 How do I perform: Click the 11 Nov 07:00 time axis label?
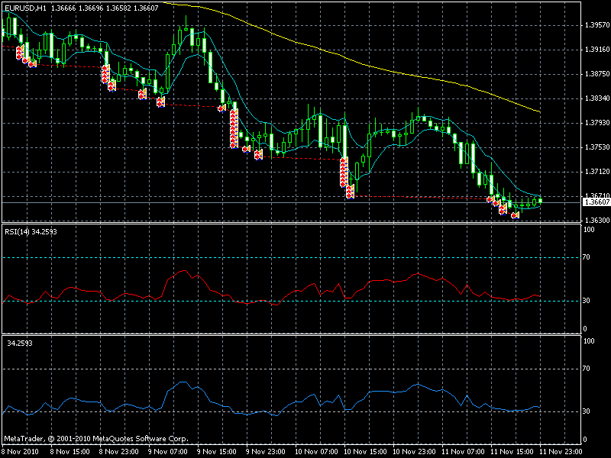(x=463, y=452)
